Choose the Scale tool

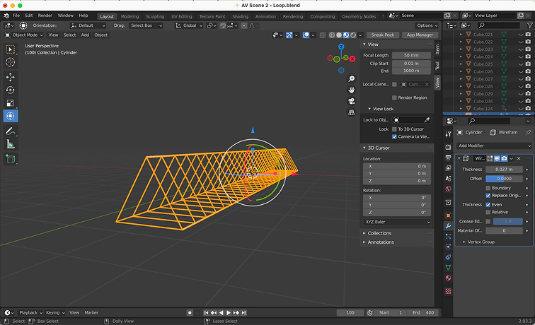(11, 103)
